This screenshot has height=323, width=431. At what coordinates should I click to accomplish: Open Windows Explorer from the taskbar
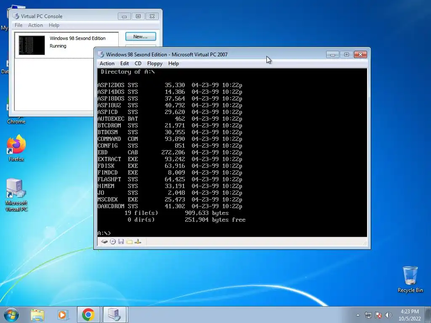pos(37,315)
